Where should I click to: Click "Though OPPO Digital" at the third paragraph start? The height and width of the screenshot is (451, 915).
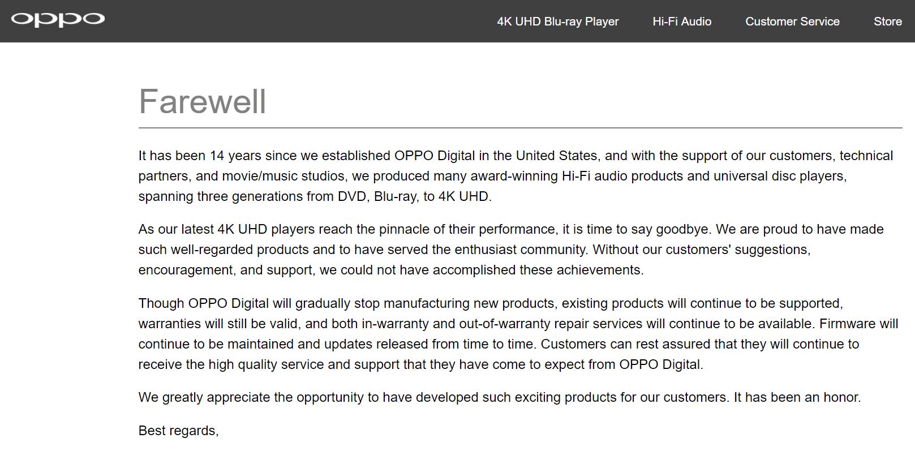204,303
